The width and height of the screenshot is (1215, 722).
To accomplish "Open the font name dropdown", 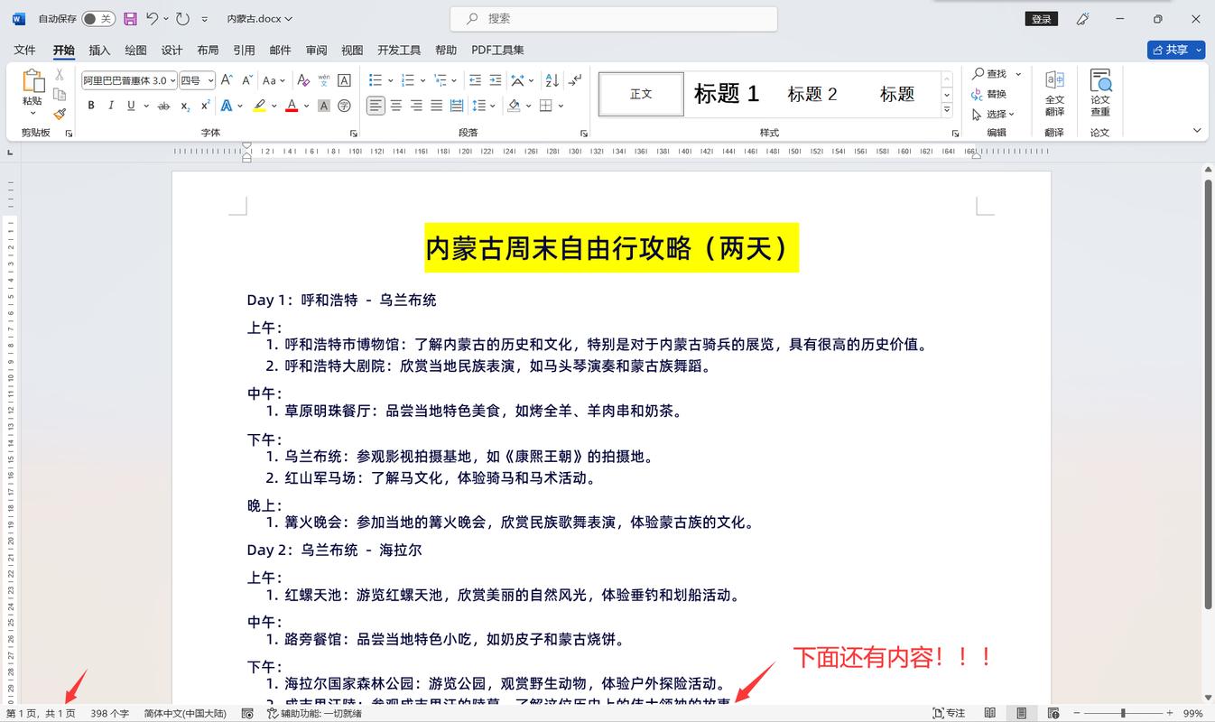I will coord(172,80).
